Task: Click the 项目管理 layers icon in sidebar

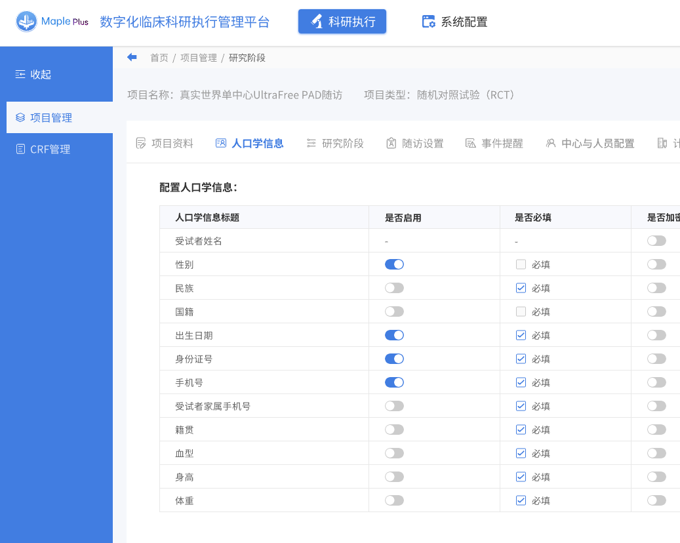Action: [x=20, y=118]
